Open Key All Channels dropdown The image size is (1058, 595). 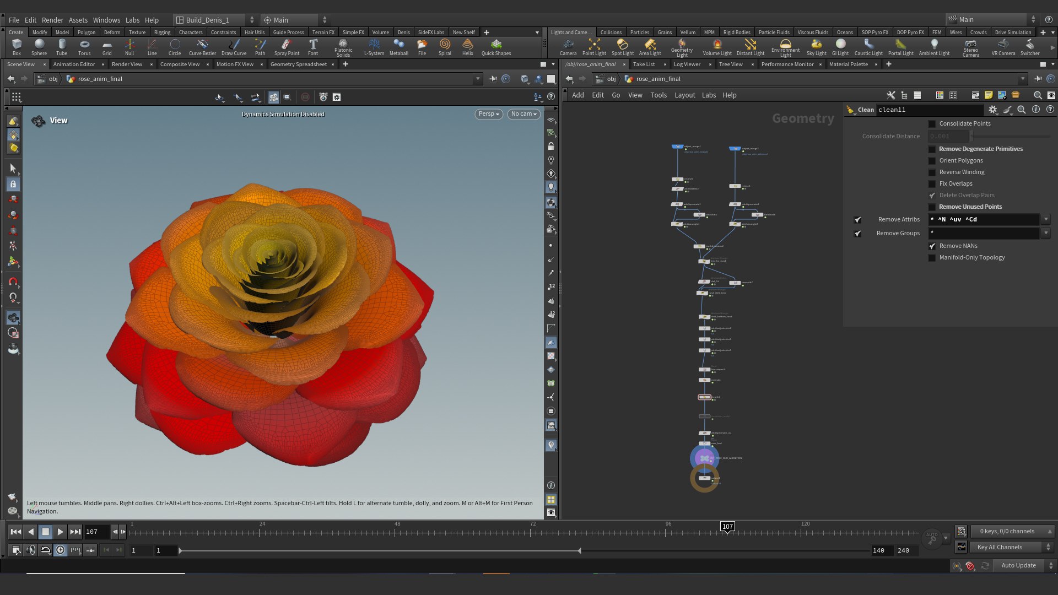[1012, 547]
